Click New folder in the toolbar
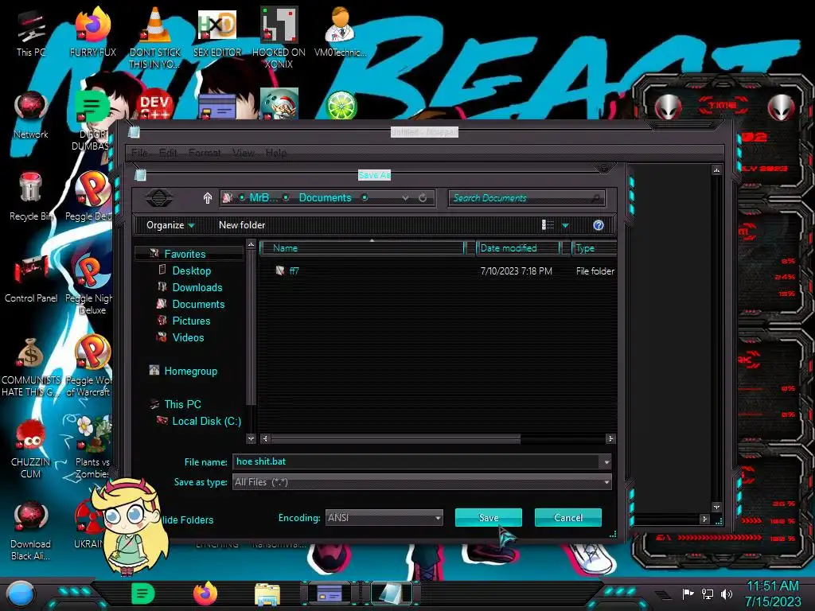This screenshot has width=815, height=611. pos(242,225)
